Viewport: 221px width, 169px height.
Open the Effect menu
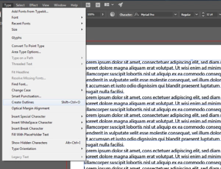tap(33, 5)
